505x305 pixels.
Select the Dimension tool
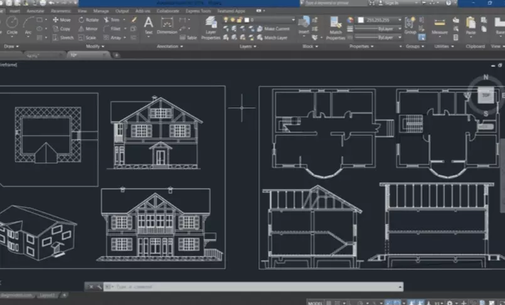click(167, 26)
